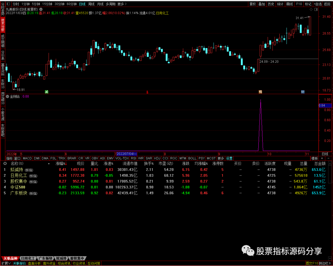This screenshot has height=266, width=333.
Task: Click the diamond icon atop the chart
Action: tap(311, 9)
